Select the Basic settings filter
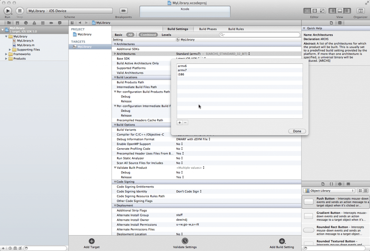 click(119, 35)
